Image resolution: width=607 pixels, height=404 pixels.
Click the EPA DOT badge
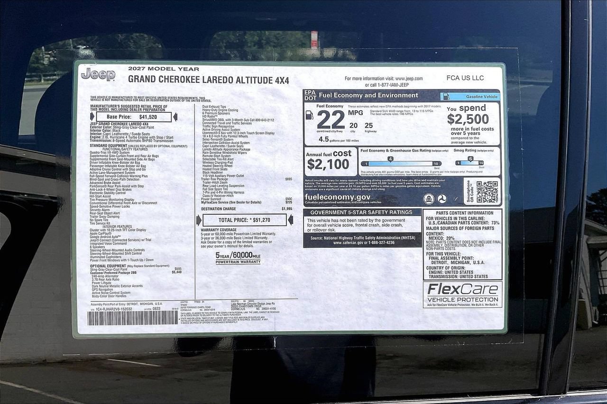coord(310,95)
